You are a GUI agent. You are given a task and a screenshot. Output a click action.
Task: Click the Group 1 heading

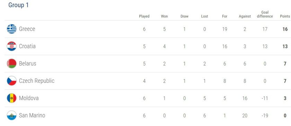click(x=19, y=5)
